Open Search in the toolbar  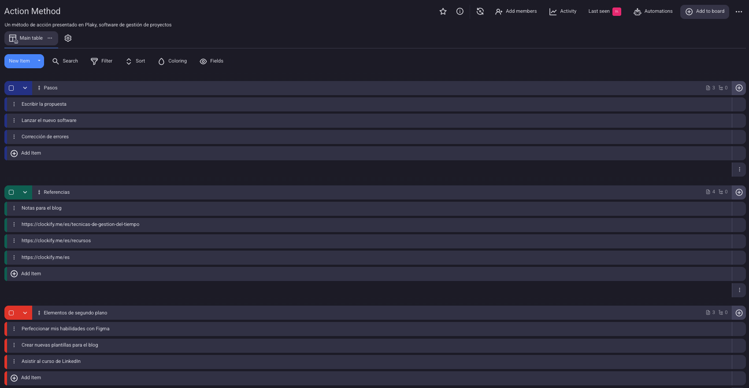(65, 61)
